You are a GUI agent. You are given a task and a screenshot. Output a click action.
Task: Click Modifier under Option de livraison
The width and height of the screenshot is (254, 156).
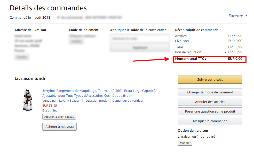click(x=185, y=143)
